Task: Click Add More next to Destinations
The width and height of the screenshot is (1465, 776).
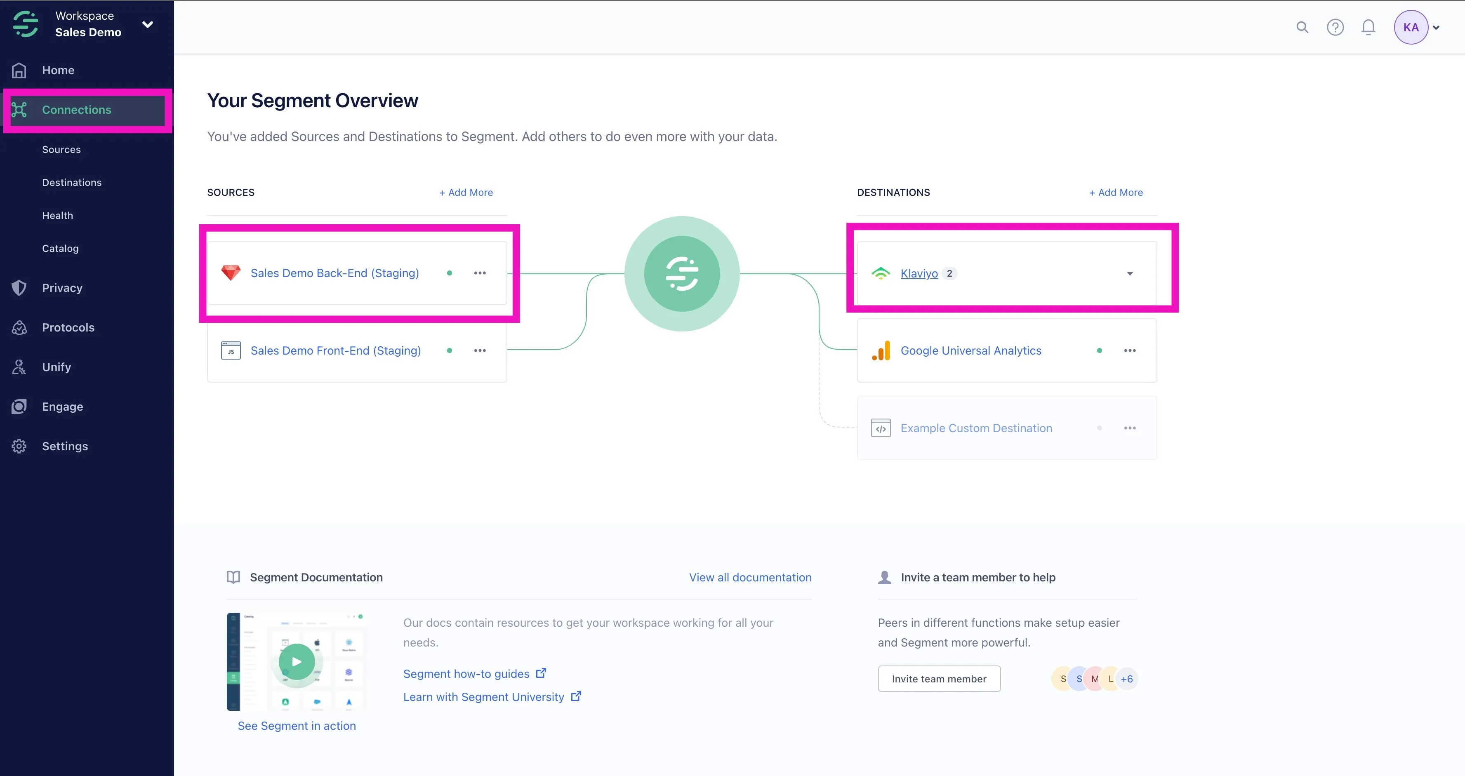Action: click(x=1116, y=193)
